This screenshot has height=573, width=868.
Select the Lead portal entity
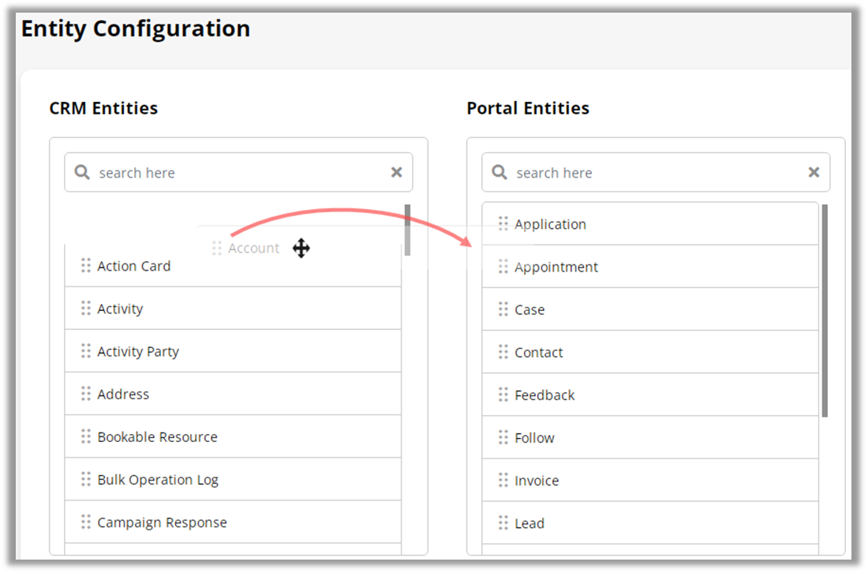[529, 523]
